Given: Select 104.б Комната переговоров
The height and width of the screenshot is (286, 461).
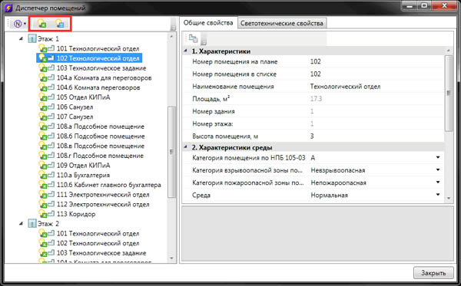Looking at the screenshot, I should point(98,87).
